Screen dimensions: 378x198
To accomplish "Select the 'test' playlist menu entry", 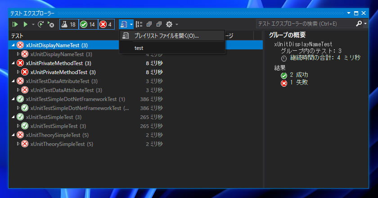I will [172, 48].
